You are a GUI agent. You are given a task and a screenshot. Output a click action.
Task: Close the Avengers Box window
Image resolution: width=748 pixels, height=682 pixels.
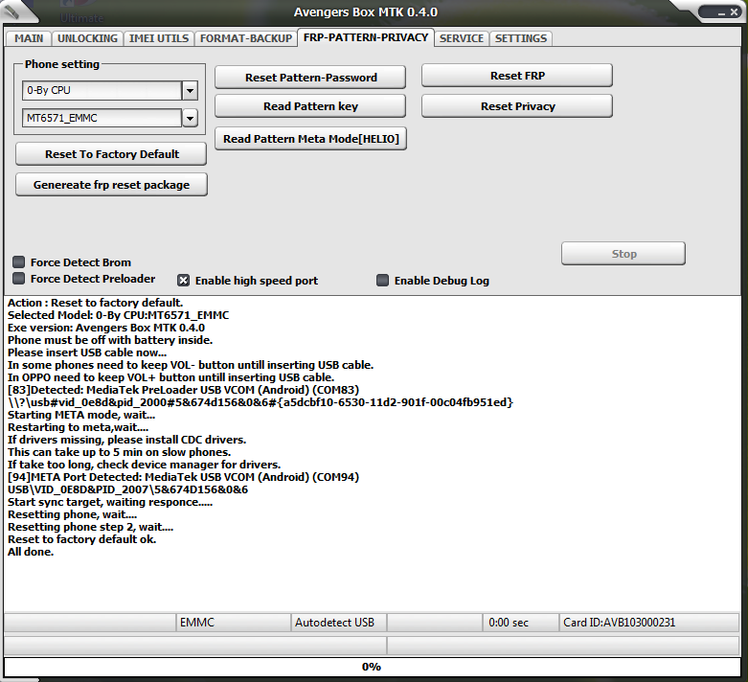point(735,12)
